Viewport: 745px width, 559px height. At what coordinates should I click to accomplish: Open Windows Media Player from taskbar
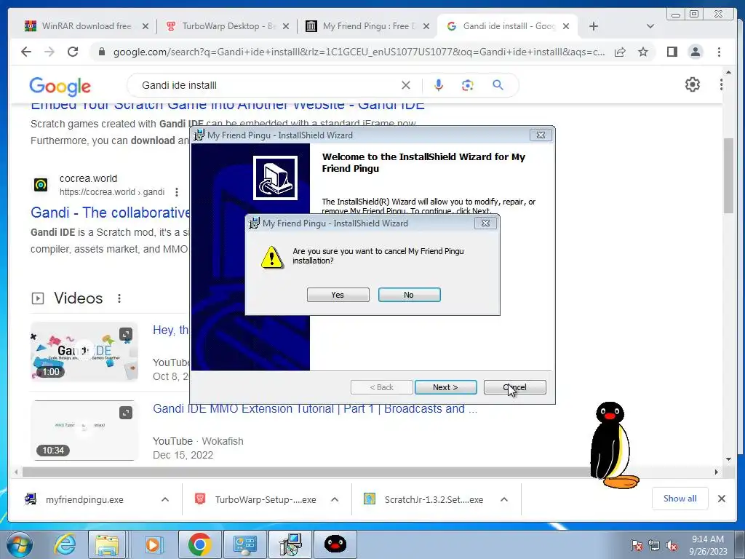[x=153, y=544]
